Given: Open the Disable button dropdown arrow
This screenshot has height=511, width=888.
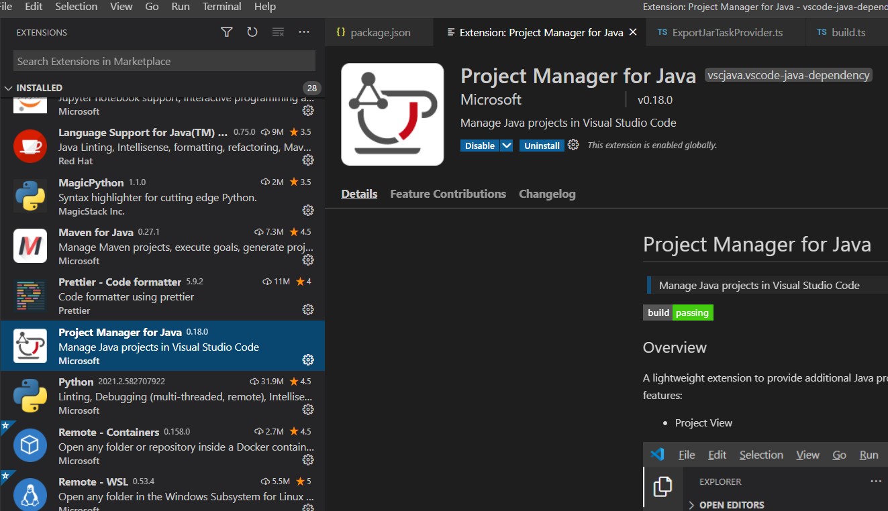Looking at the screenshot, I should tap(507, 146).
